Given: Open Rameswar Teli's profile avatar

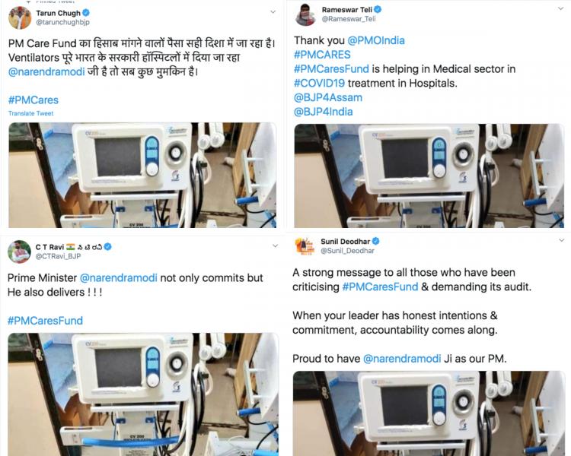Looking at the screenshot, I should (305, 15).
